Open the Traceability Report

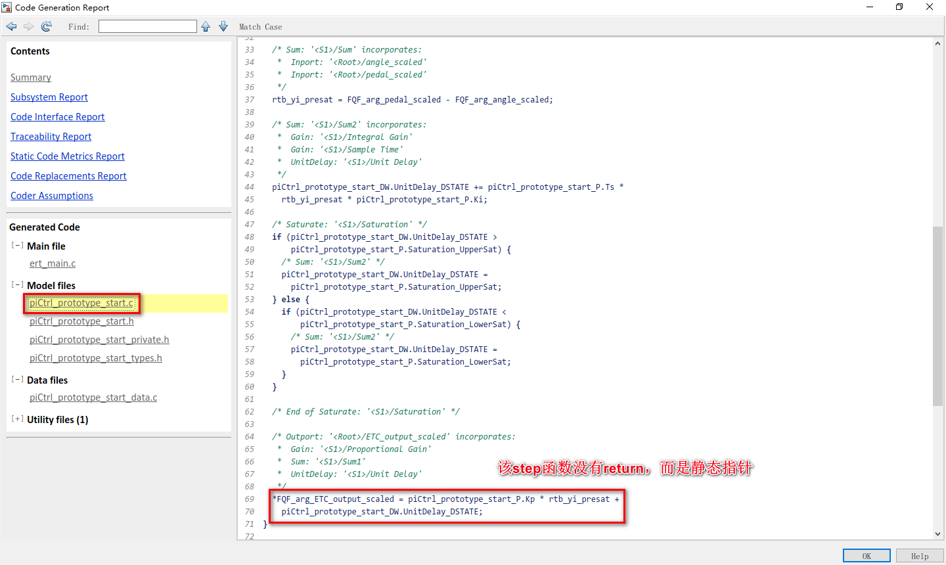[51, 136]
